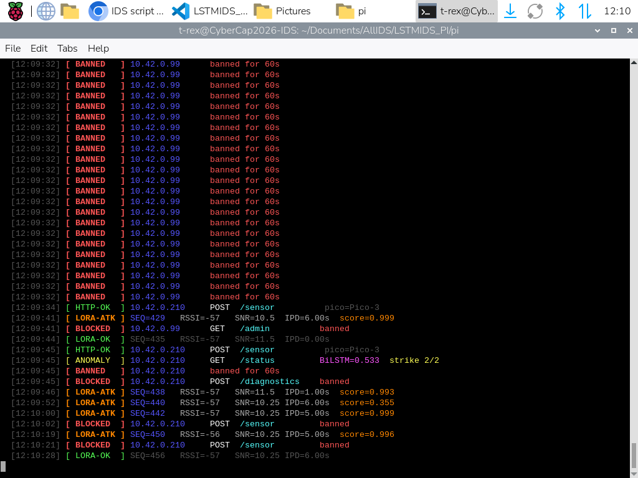The width and height of the screenshot is (638, 478).
Task: Click 'BiLSTM=0.533' value
Action: coord(349,360)
